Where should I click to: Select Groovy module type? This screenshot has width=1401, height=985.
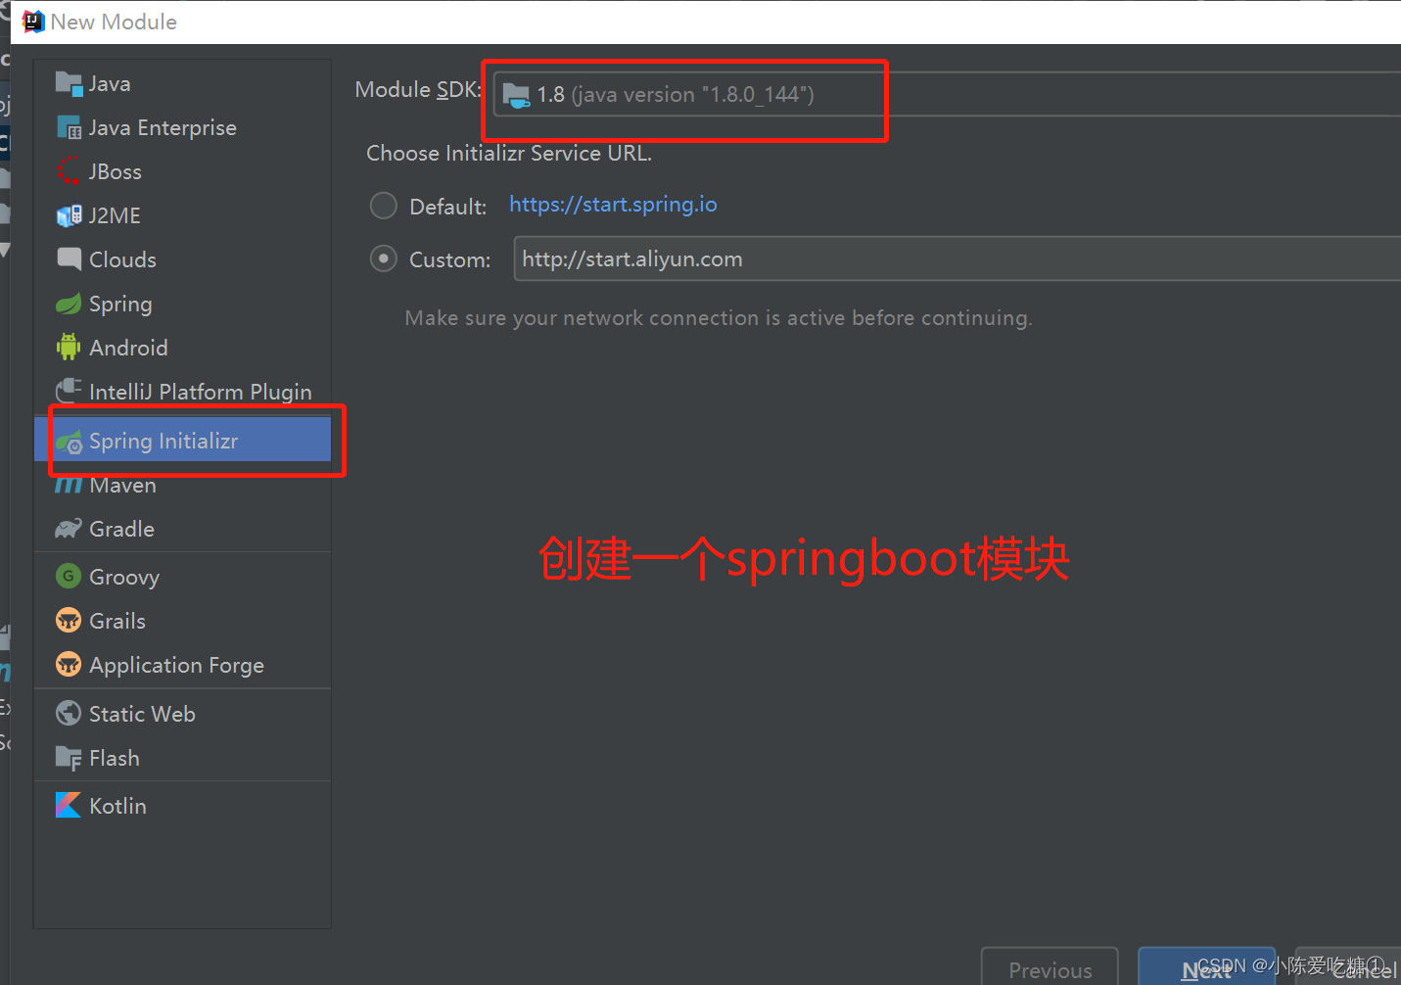pos(183,577)
